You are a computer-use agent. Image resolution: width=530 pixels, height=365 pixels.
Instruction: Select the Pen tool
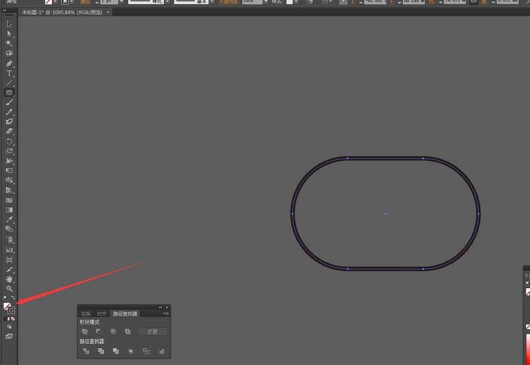[x=9, y=63]
